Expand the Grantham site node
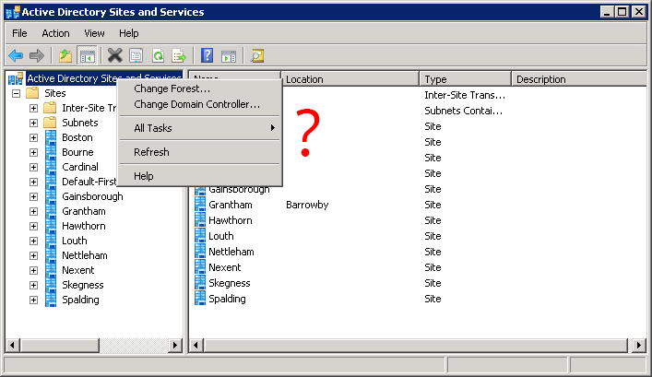 pos(34,212)
